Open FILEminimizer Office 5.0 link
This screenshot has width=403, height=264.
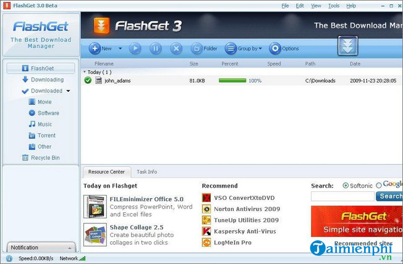pyautogui.click(x=146, y=199)
